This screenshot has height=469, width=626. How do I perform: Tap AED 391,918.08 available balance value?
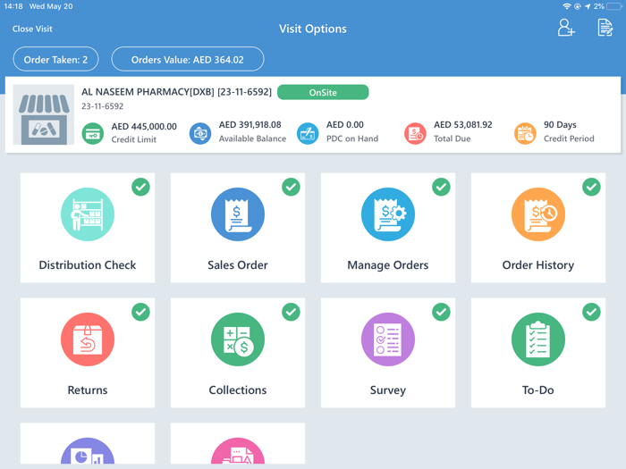pos(250,125)
